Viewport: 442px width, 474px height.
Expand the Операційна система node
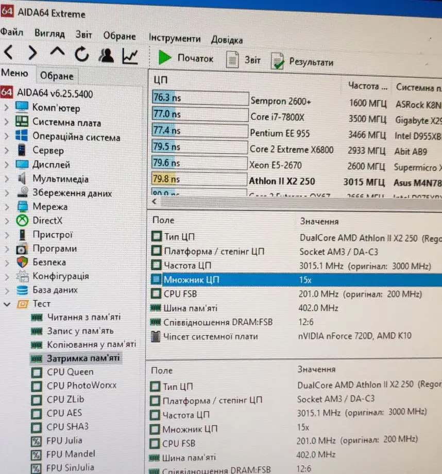coord(6,136)
